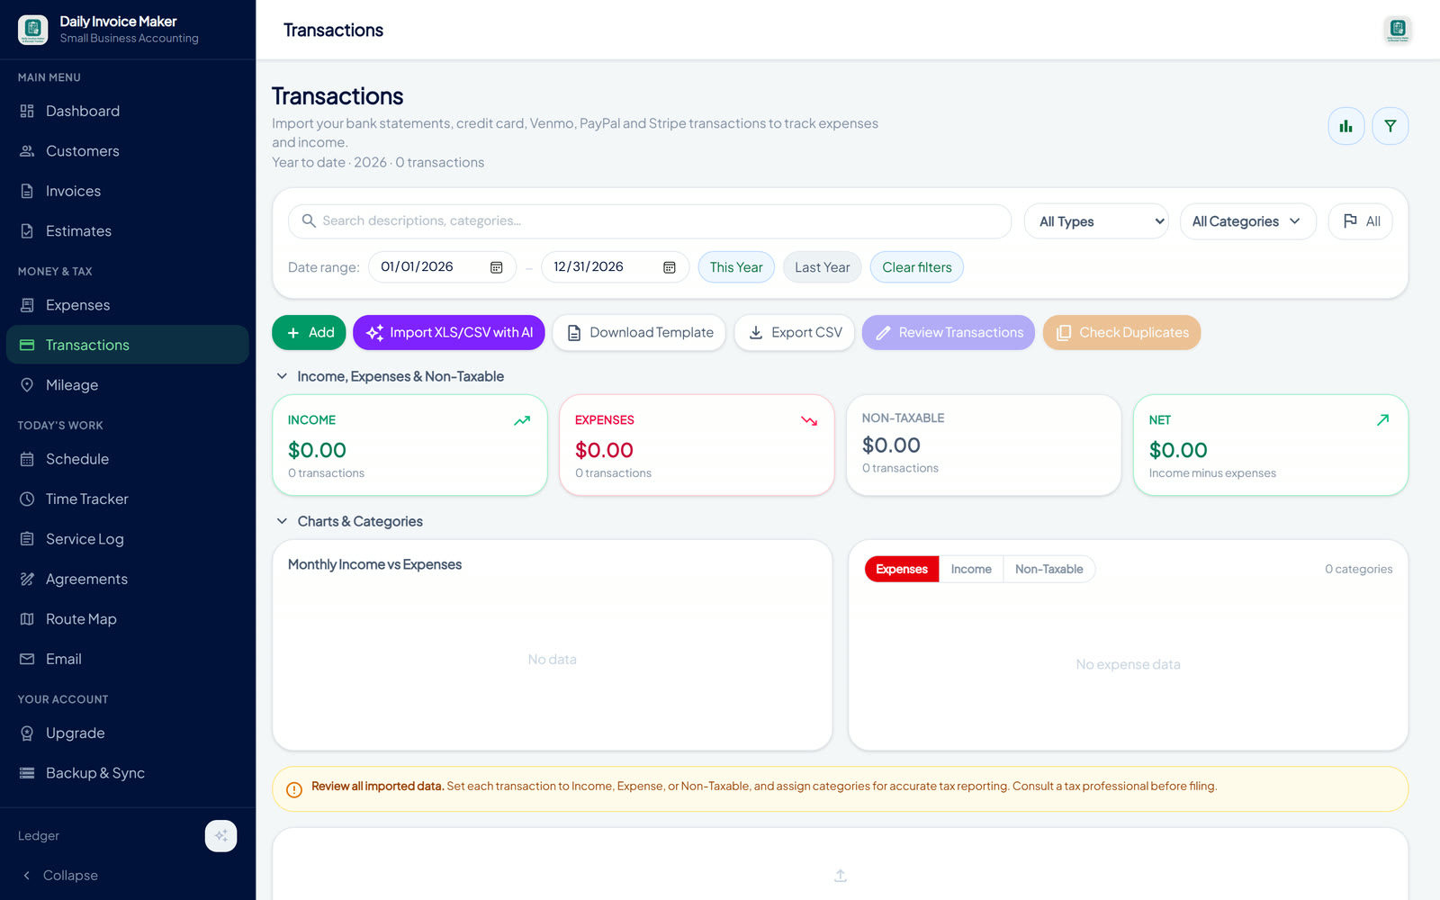Click the Clear filters button

click(917, 267)
